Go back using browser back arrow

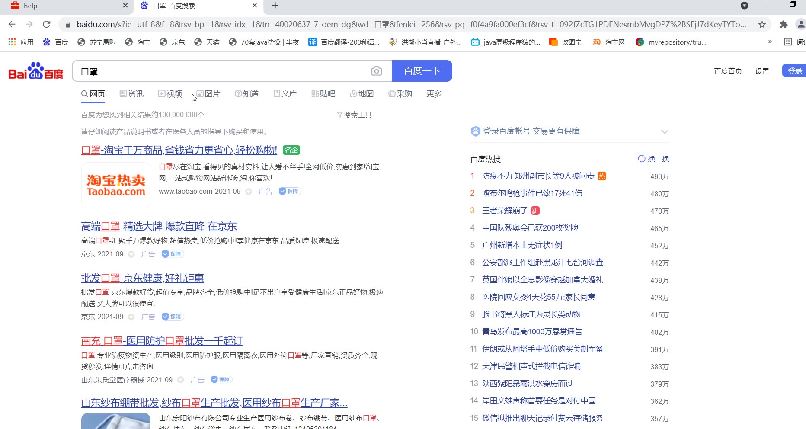coord(12,24)
